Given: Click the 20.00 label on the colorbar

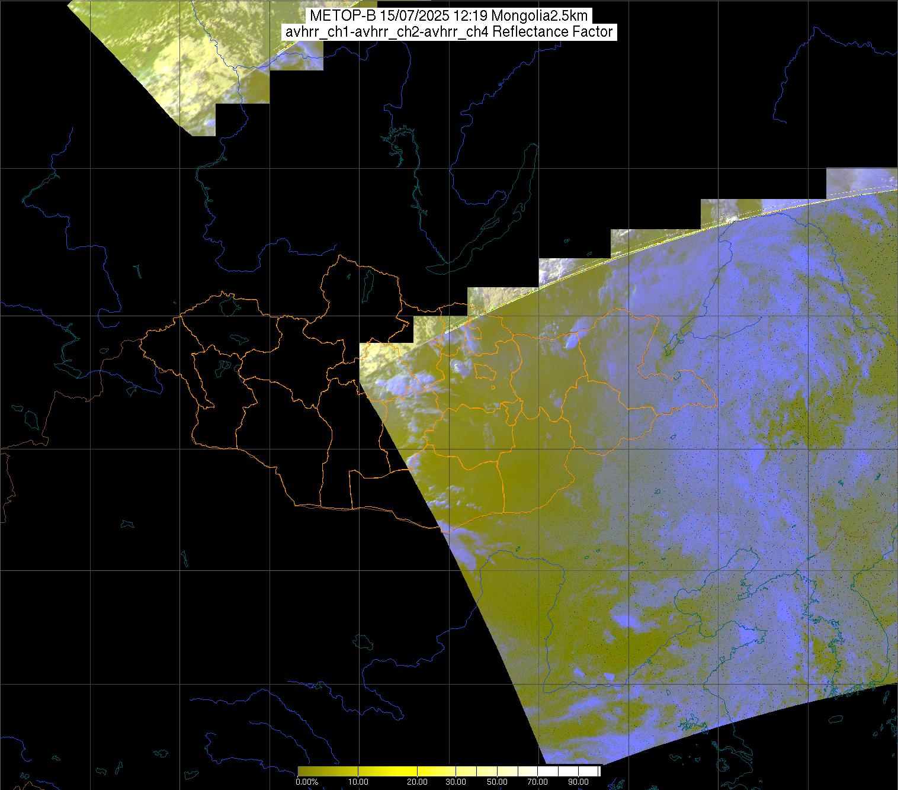Looking at the screenshot, I should pos(418,782).
